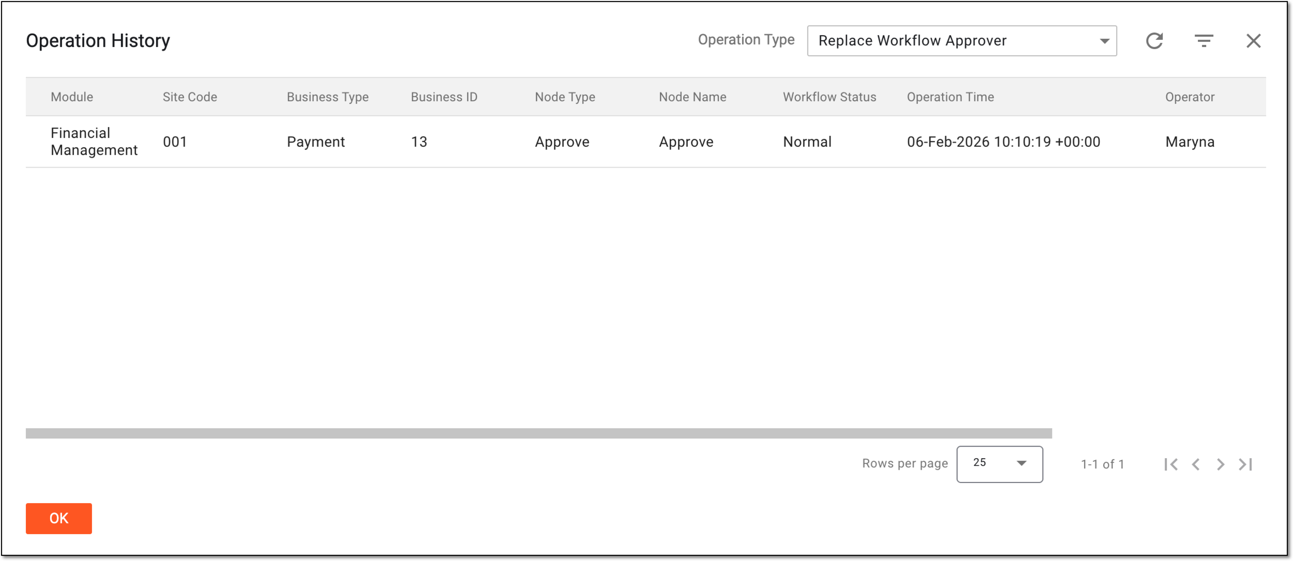Sort by the Module column header
1293x561 pixels.
click(72, 97)
